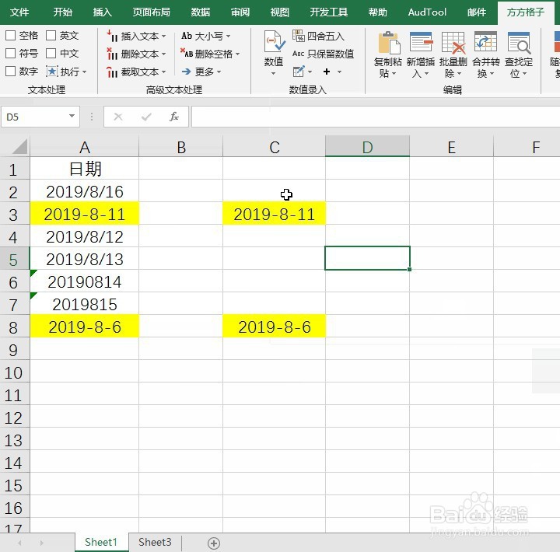This screenshot has width=560, height=552.
Task: Select cell A4 with 2019/8/12
Action: click(85, 236)
